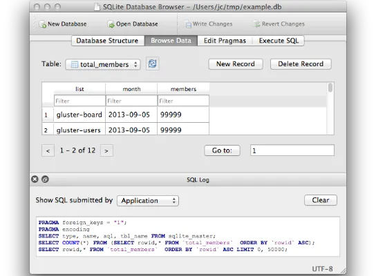This screenshot has height=276, width=376.
Task: Click the Revert Changes toolbar icon
Action: (x=257, y=24)
